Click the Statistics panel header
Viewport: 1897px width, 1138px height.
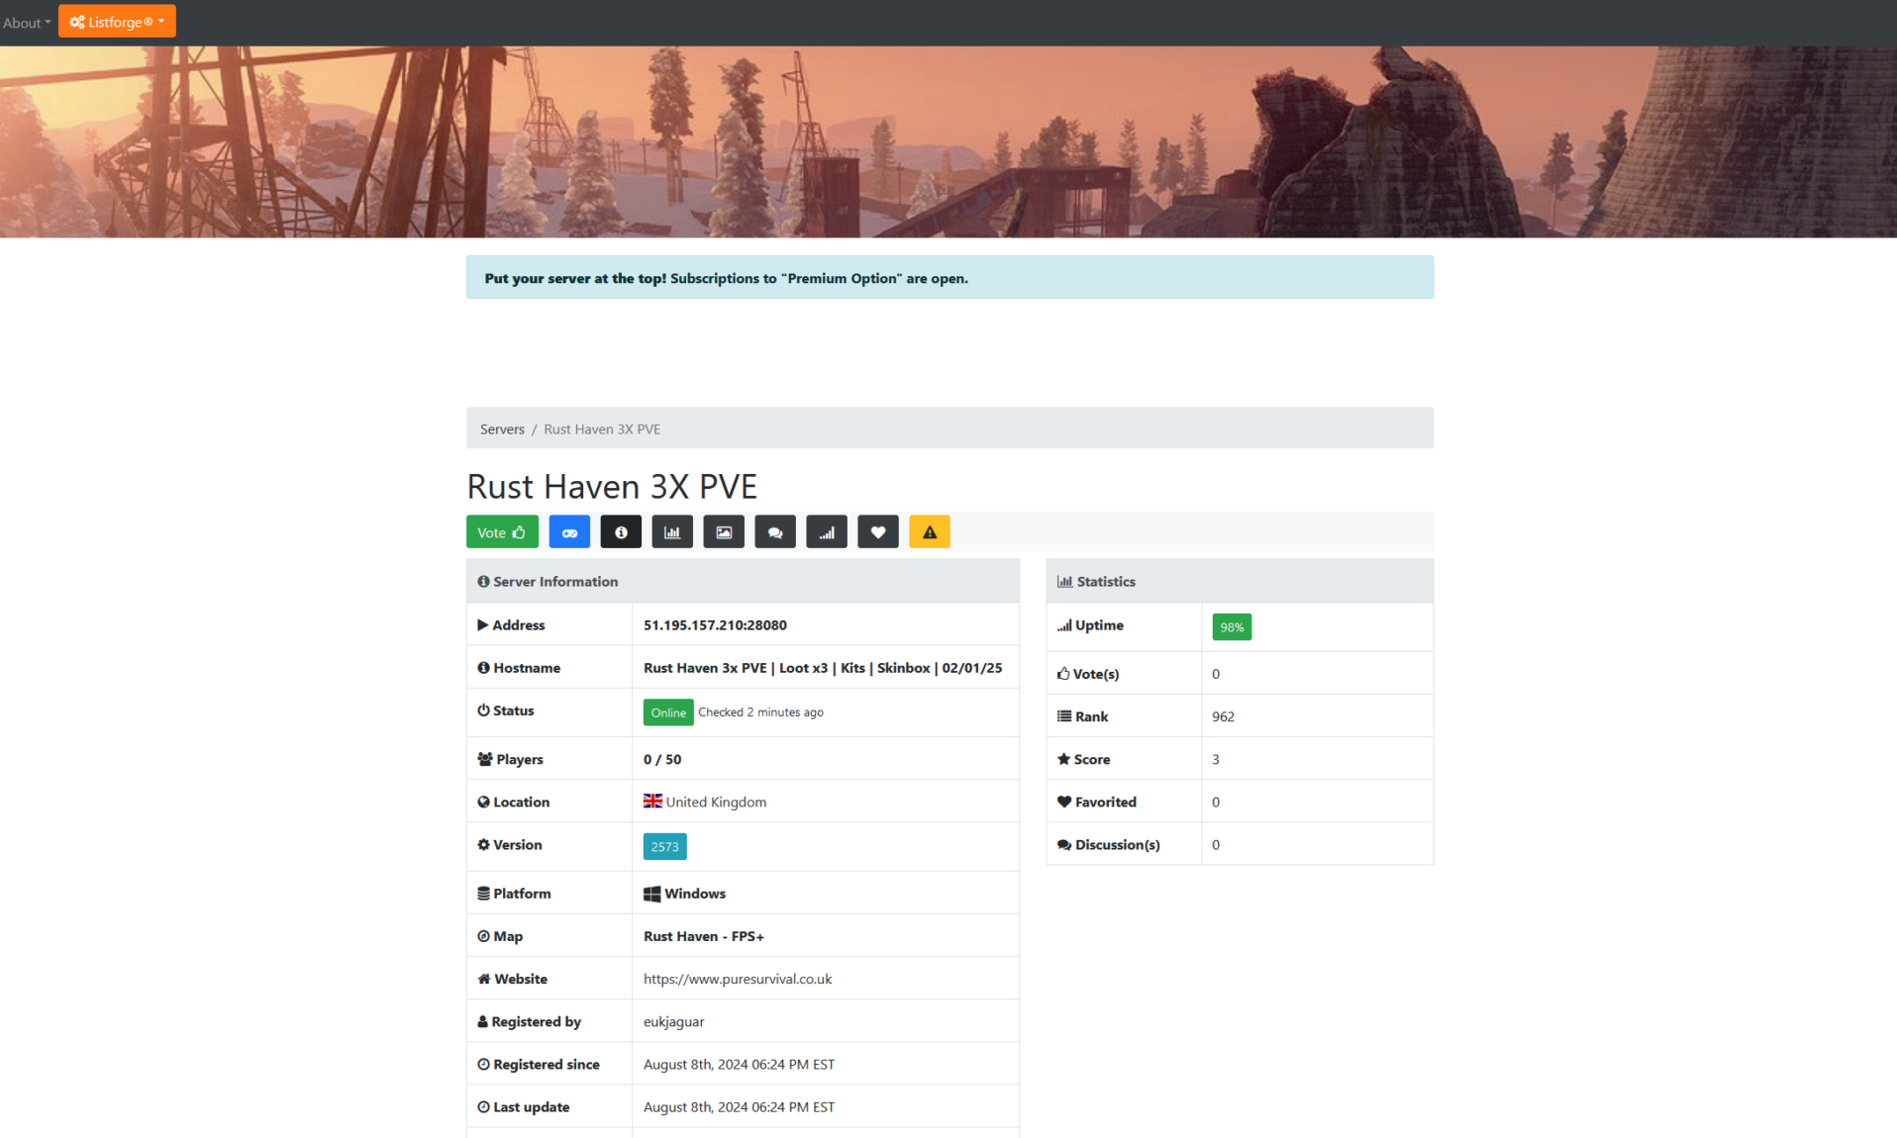pyautogui.click(x=1240, y=582)
